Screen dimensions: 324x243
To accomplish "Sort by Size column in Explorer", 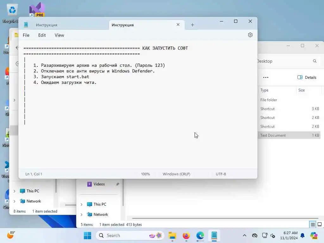I will pyautogui.click(x=302, y=90).
